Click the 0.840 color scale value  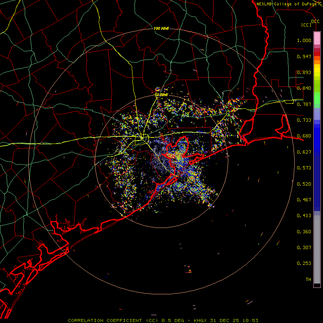tap(304, 88)
